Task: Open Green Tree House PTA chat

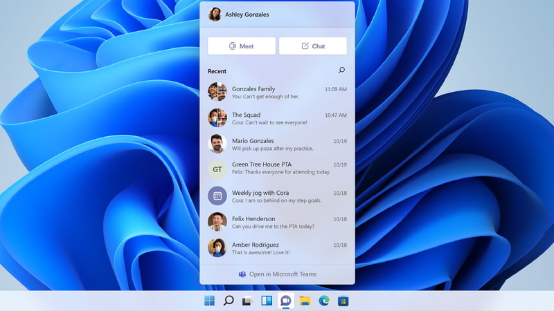Action: point(278,169)
